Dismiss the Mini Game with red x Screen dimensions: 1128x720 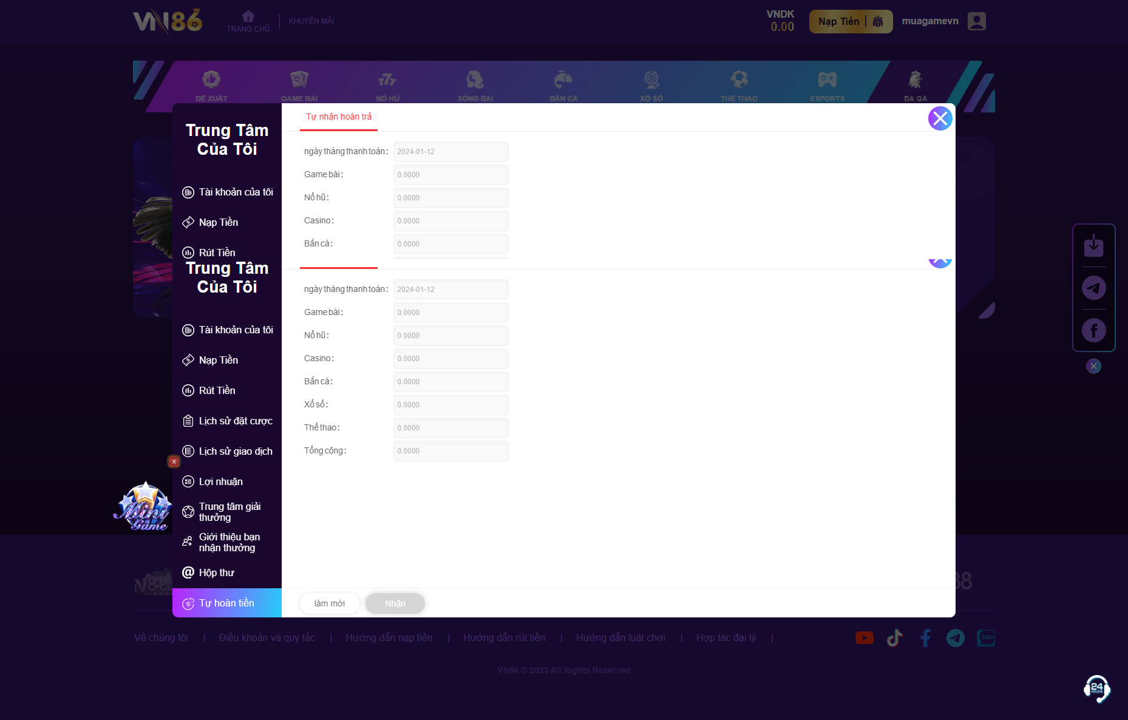coord(174,461)
